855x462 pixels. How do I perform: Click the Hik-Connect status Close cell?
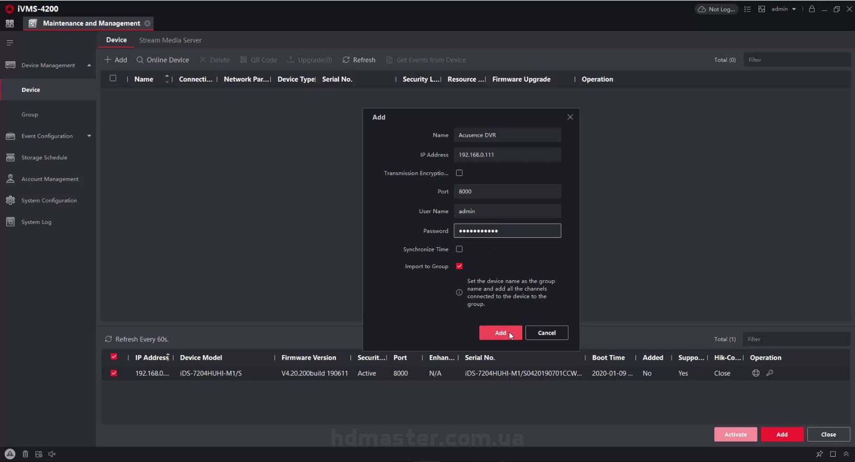coord(722,373)
